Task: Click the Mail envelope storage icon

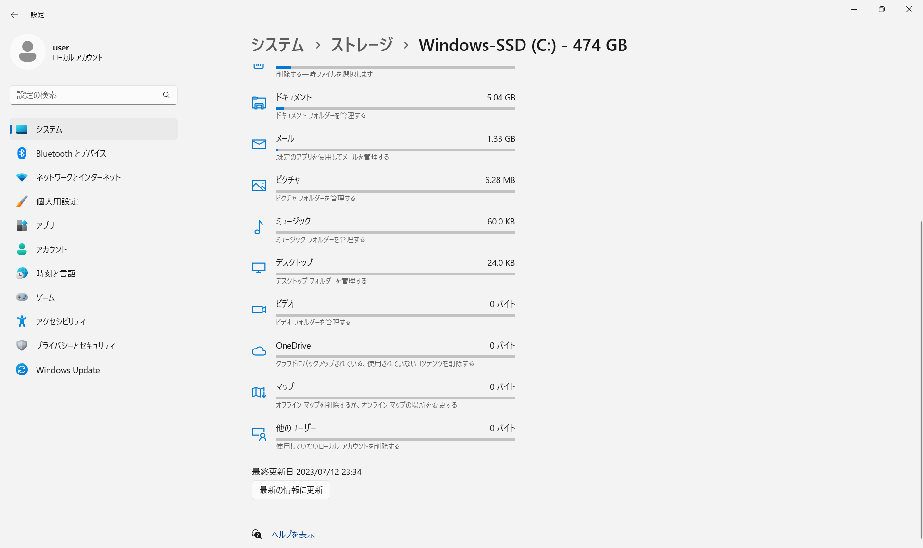Action: 259,144
